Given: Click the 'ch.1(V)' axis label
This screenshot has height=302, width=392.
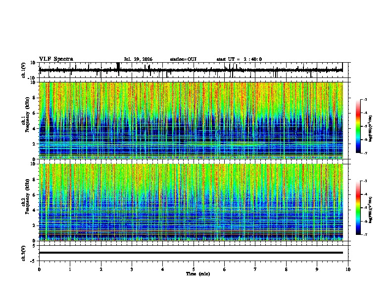Looking at the screenshot, I should coord(24,70).
